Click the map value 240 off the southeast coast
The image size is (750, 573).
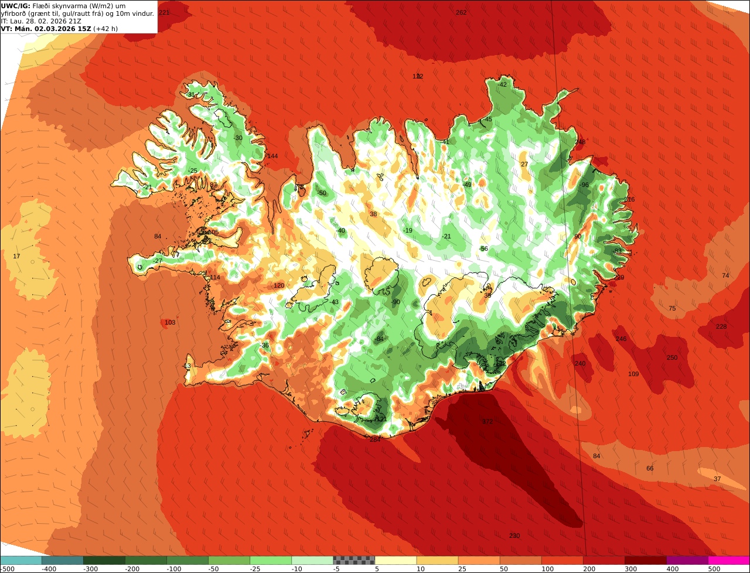[580, 364]
